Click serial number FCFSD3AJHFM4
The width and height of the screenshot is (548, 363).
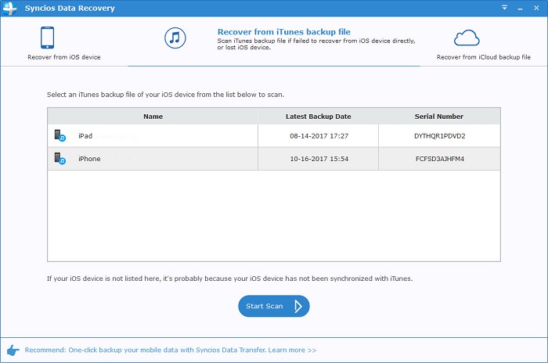pyautogui.click(x=440, y=159)
